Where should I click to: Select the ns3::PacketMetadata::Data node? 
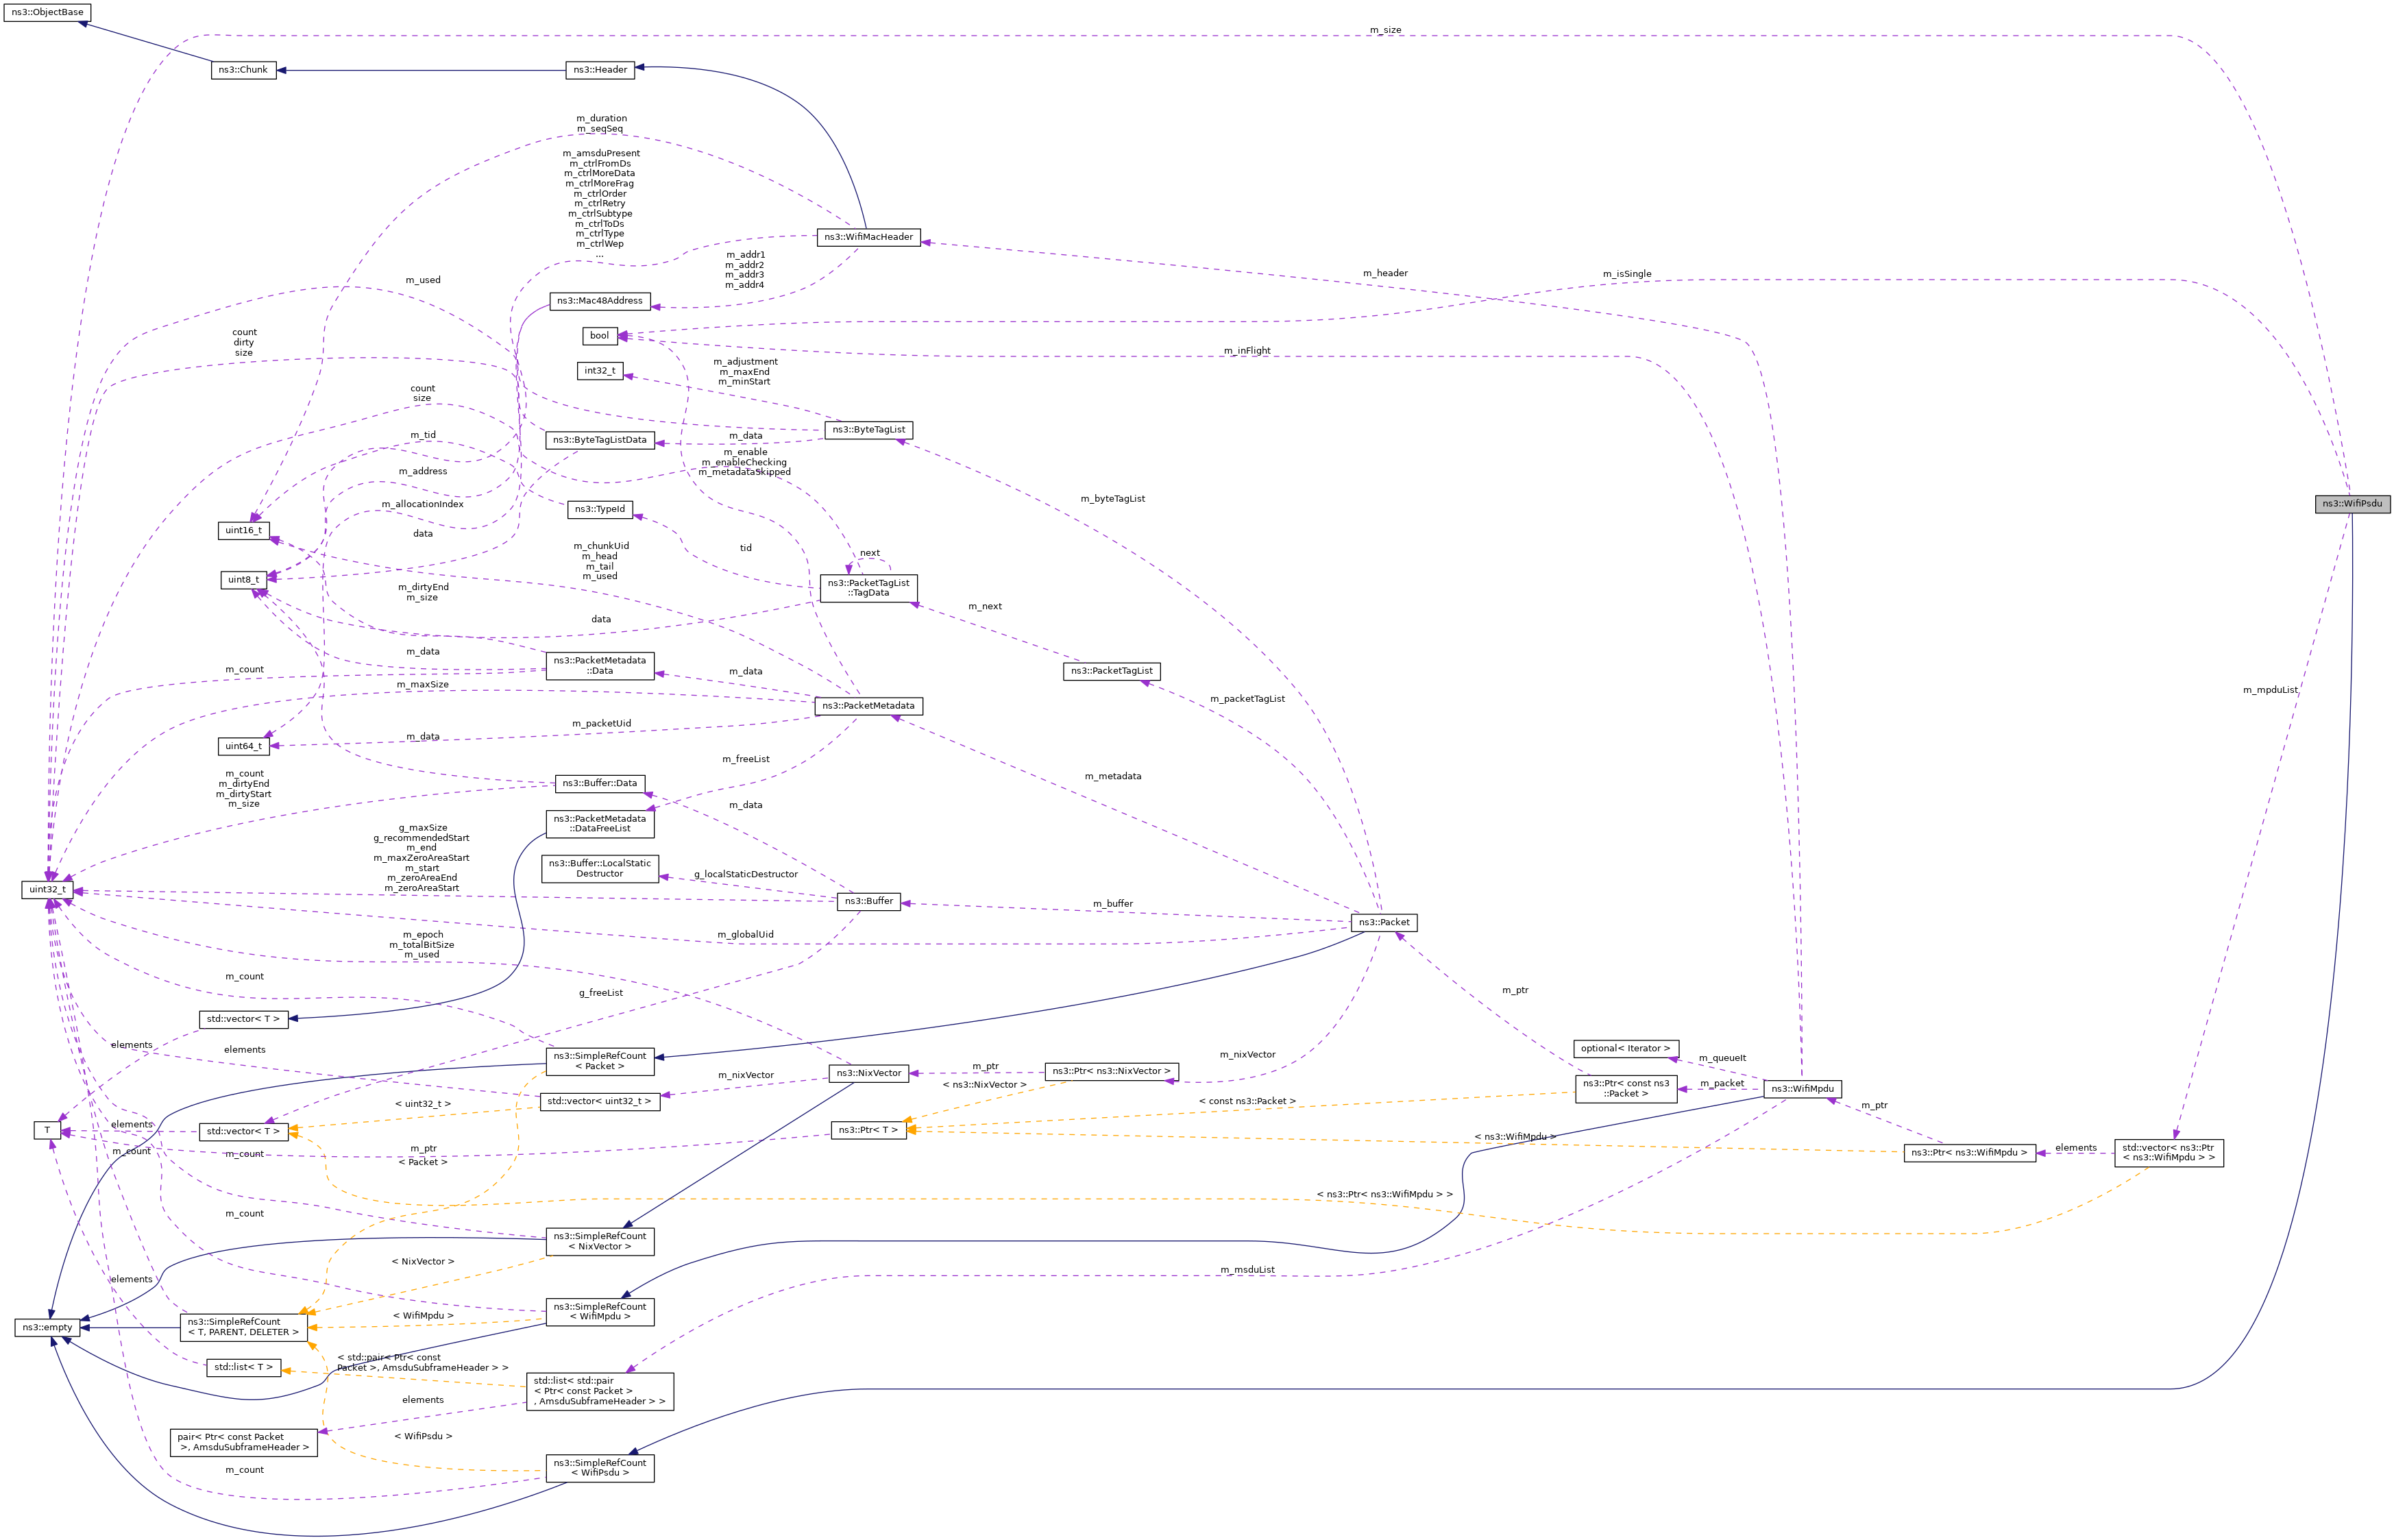pyautogui.click(x=600, y=666)
